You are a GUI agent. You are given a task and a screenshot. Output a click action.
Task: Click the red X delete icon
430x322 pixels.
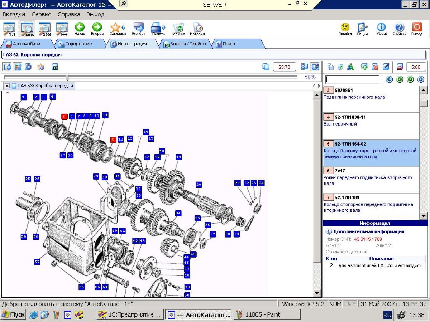click(375, 67)
